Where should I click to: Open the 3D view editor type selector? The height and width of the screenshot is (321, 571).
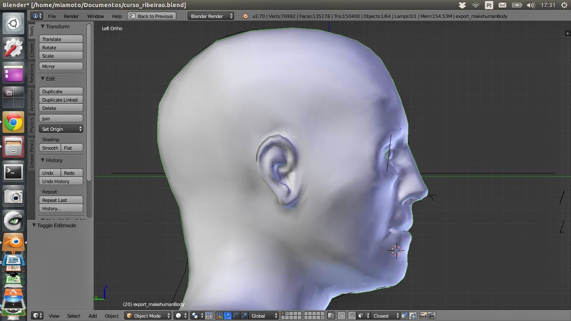pos(38,316)
